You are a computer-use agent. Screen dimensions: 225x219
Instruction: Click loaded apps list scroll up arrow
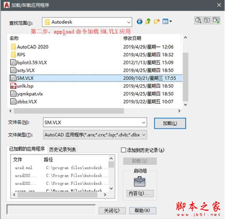(111, 158)
